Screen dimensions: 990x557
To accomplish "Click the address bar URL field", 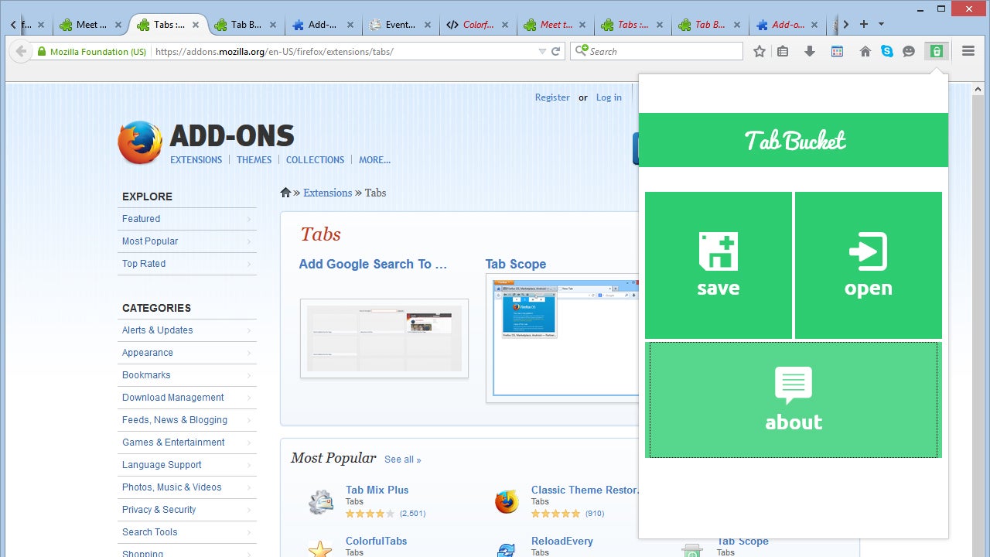I will [344, 52].
